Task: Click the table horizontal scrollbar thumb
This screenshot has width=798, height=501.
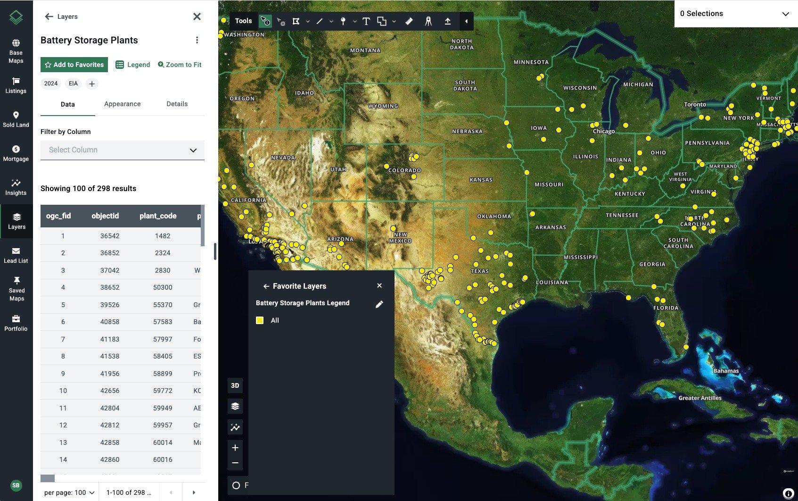Action: (x=48, y=478)
